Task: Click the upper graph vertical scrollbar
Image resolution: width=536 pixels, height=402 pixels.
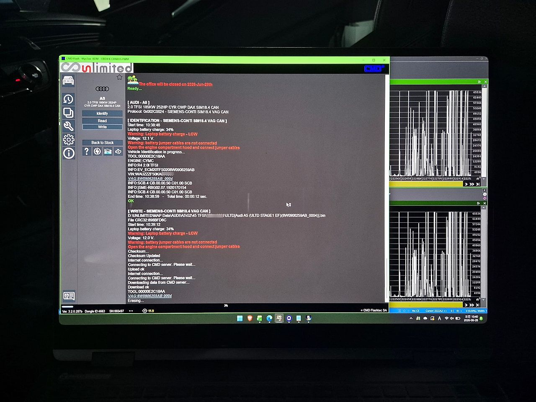Action: pos(484,132)
